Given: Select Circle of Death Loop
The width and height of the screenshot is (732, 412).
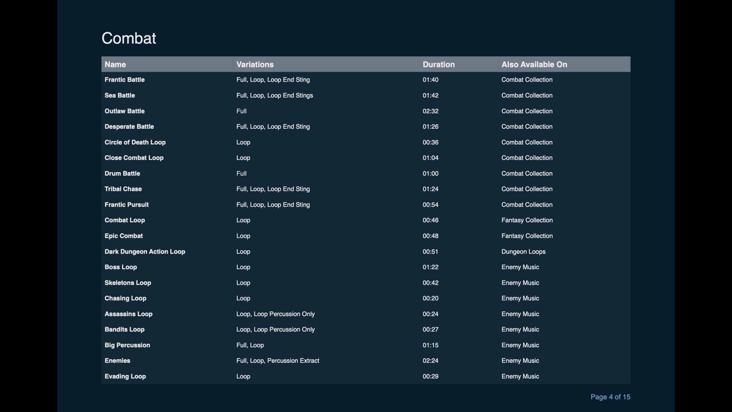Looking at the screenshot, I should (135, 142).
